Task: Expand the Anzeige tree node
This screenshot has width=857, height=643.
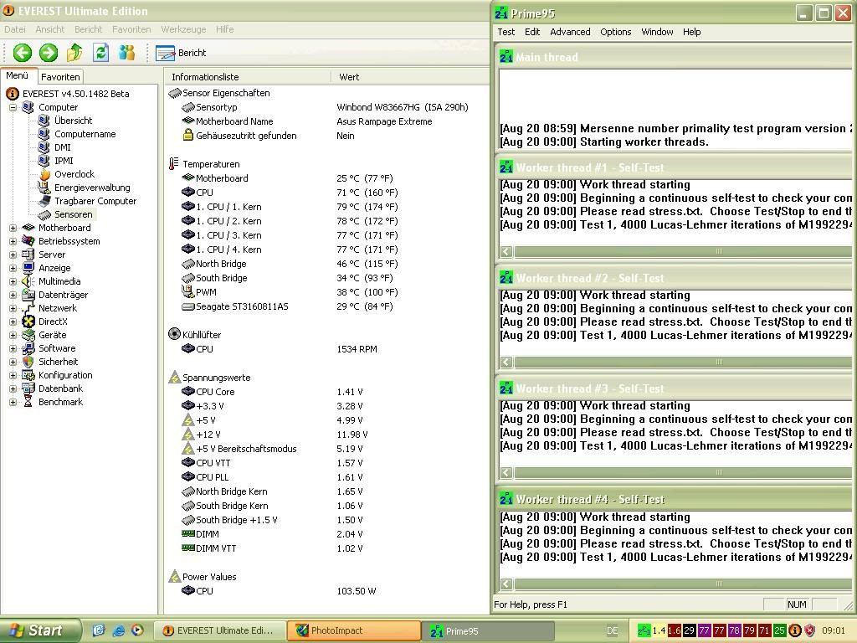Action: point(13,268)
